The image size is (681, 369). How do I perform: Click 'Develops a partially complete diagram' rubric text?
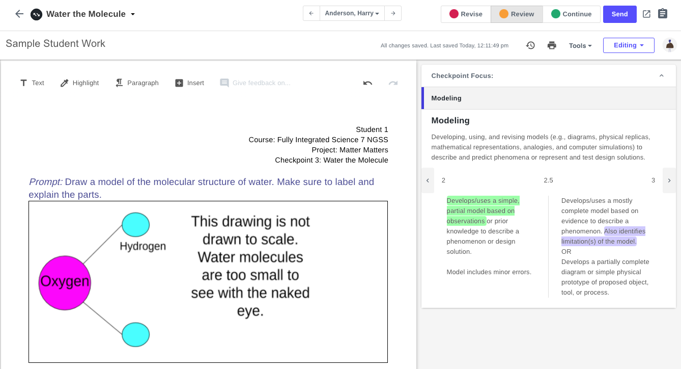tap(605, 277)
